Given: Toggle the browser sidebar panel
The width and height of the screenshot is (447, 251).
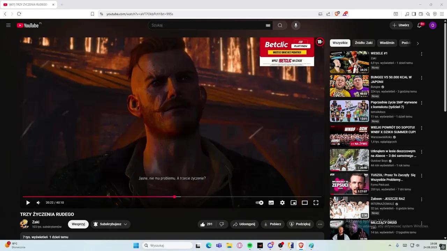Looking at the screenshot, I should coord(414,14).
